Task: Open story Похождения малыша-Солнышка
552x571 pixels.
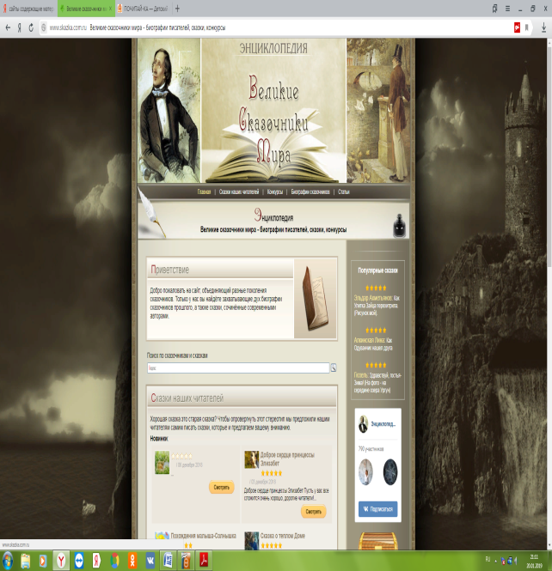Action: pyautogui.click(x=204, y=536)
